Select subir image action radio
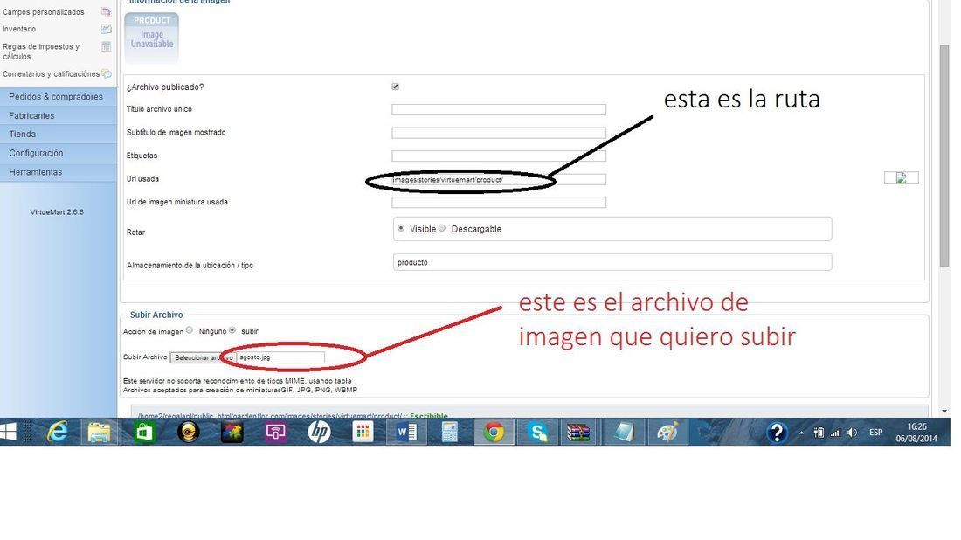 click(x=232, y=329)
